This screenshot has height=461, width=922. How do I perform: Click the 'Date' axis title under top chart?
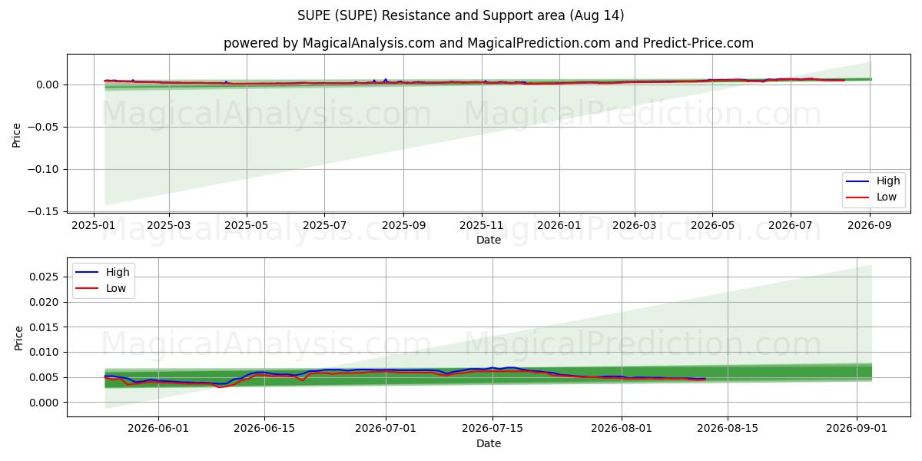[489, 240]
